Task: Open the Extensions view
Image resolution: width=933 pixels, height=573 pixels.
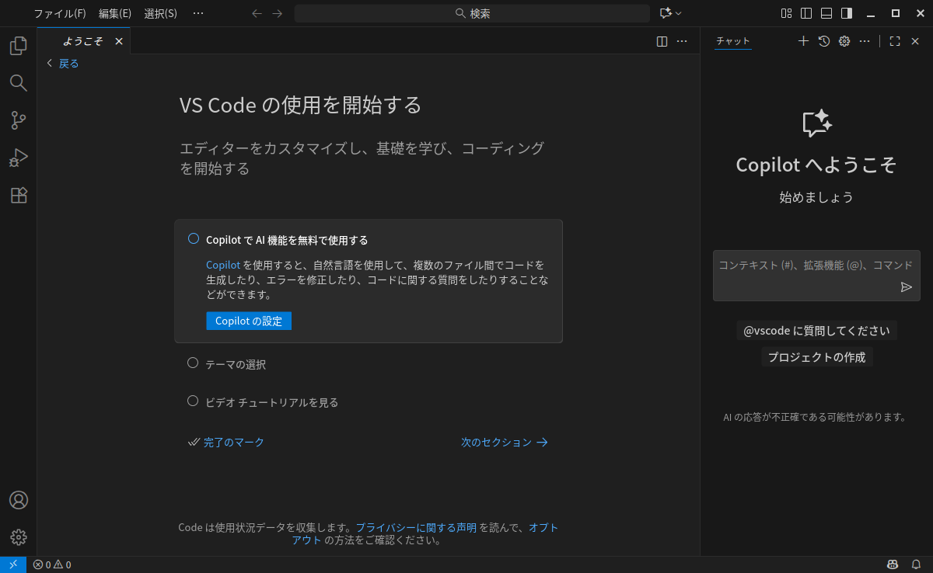Action: (18, 195)
